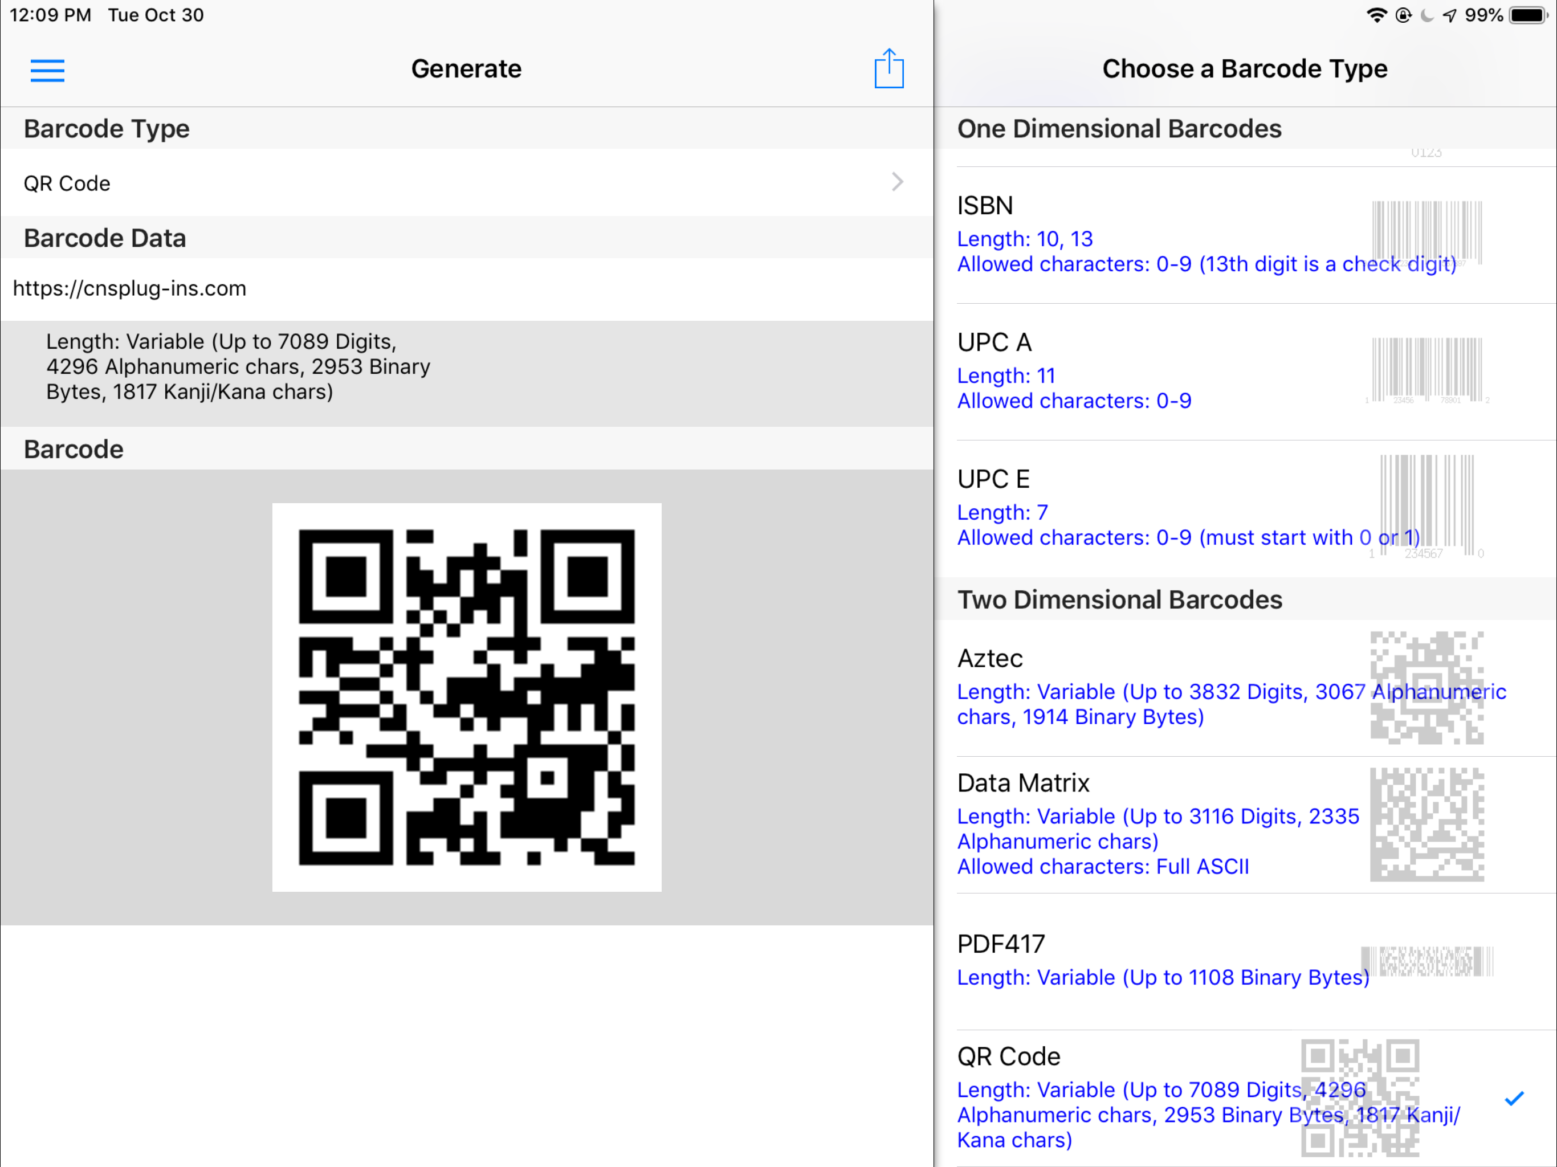Open the QR Code barcode type chevron
The image size is (1557, 1167).
point(898,182)
